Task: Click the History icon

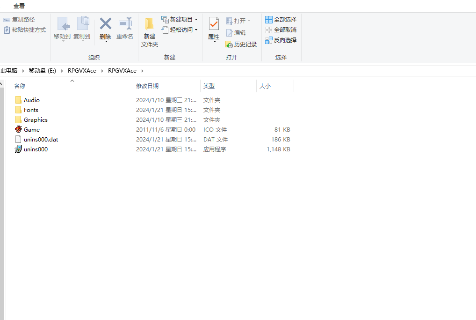Action: click(x=229, y=45)
